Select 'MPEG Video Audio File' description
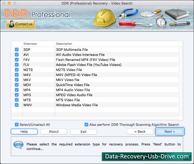 (x=74, y=95)
